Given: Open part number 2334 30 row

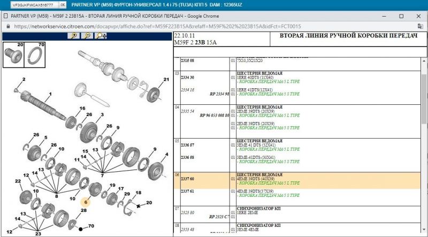Looking at the screenshot, I should (187, 78).
